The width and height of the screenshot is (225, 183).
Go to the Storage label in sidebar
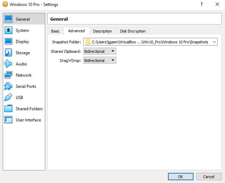pos(23,53)
